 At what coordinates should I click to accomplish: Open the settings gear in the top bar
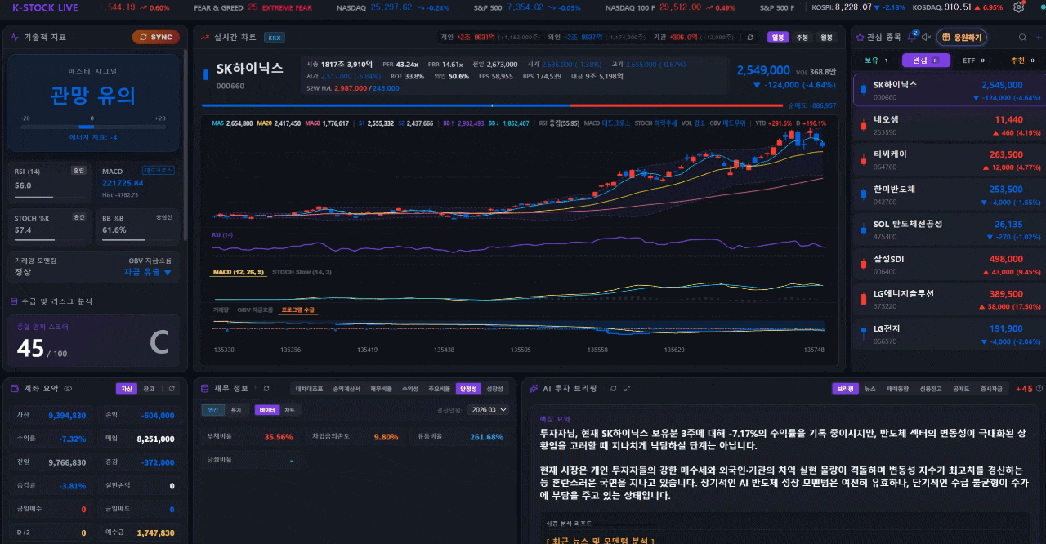point(1018,7)
